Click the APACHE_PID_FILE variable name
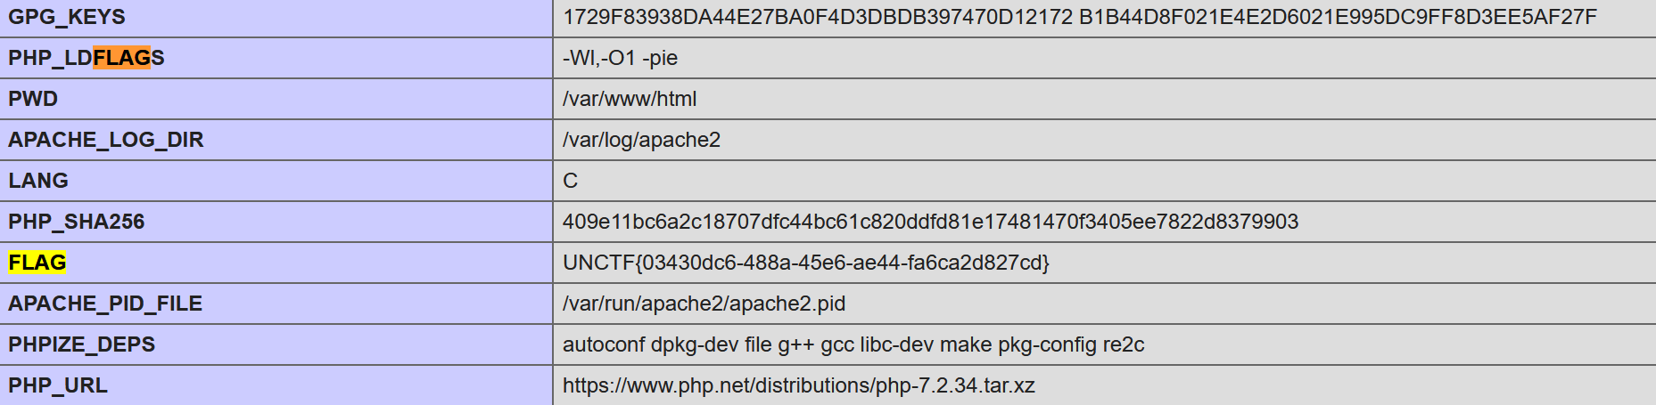This screenshot has width=1656, height=405. (105, 304)
